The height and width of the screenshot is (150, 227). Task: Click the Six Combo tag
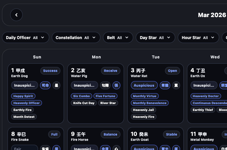tap(81, 96)
